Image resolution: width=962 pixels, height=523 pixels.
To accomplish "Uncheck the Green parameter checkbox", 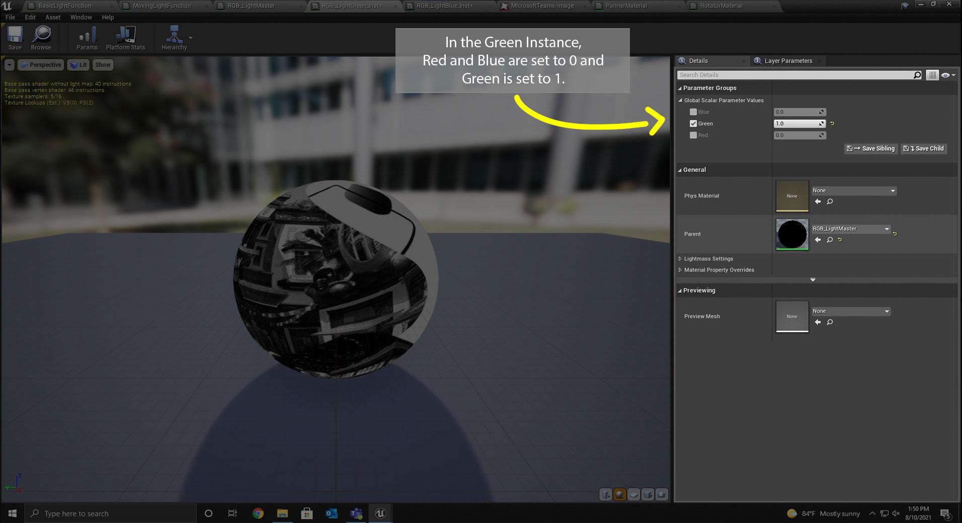I will (693, 124).
